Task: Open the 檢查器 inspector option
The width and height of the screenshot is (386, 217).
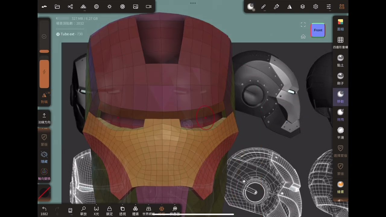Action: pos(175,211)
